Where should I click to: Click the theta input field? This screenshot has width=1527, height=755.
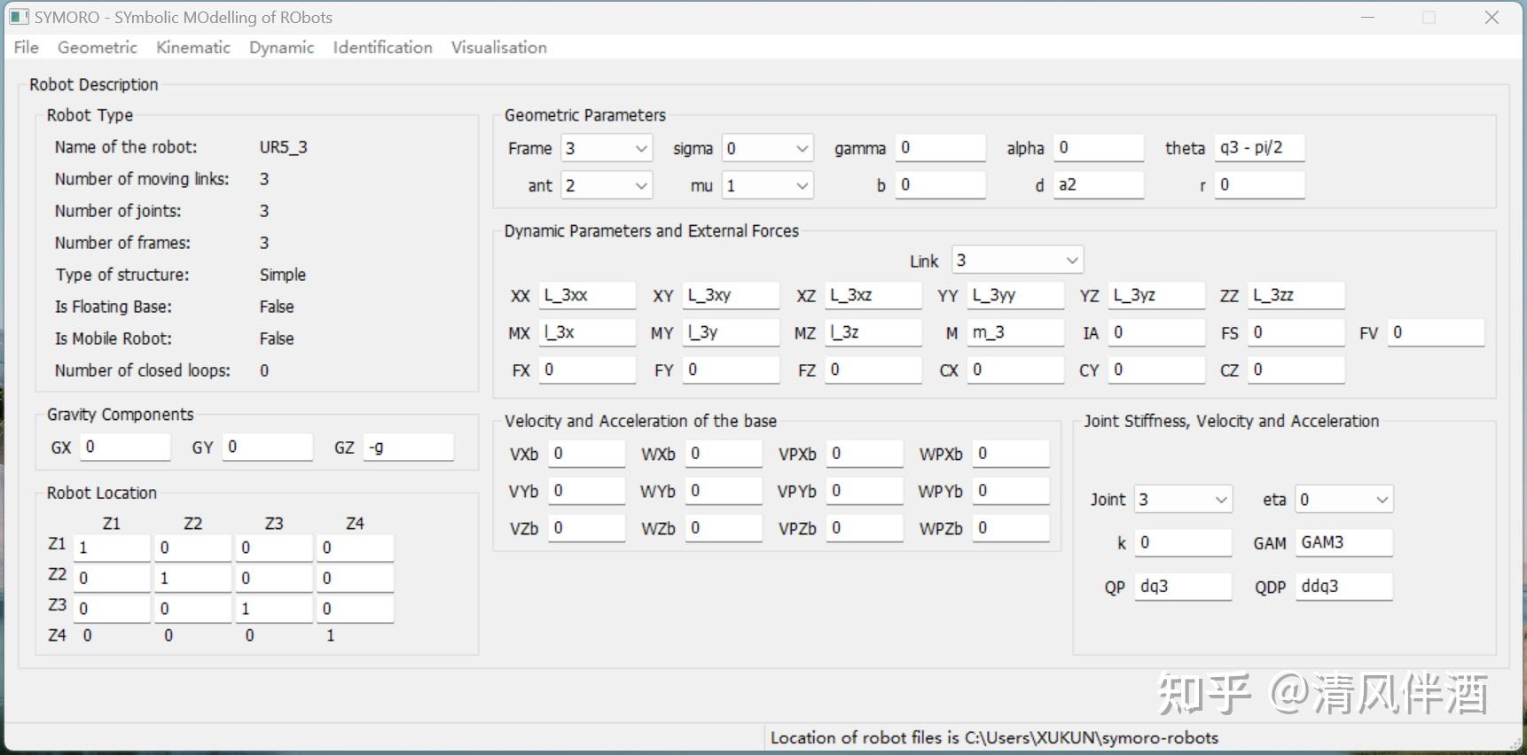coord(1258,148)
